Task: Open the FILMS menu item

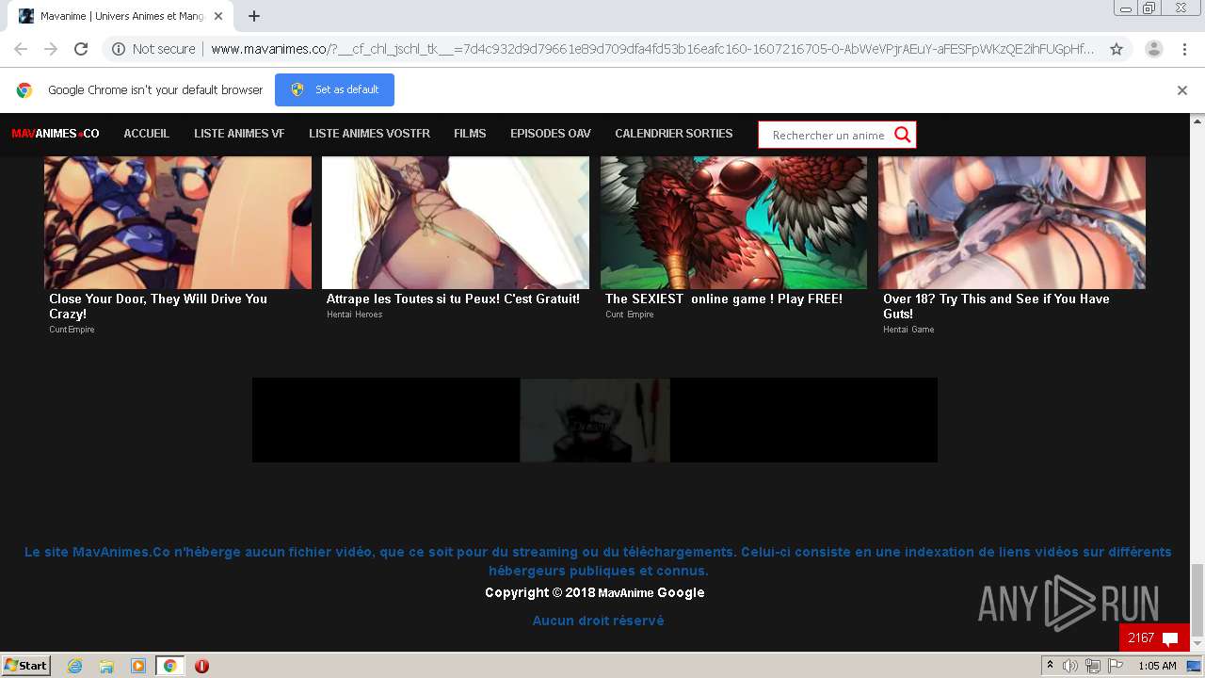Action: point(470,134)
